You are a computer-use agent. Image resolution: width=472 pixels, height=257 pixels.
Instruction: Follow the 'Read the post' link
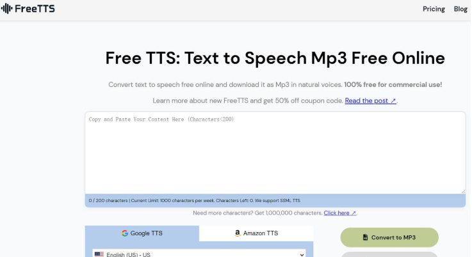[369, 101]
